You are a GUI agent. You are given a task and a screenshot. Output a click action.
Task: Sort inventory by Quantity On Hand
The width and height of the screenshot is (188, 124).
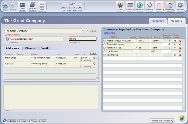[x=166, y=36]
